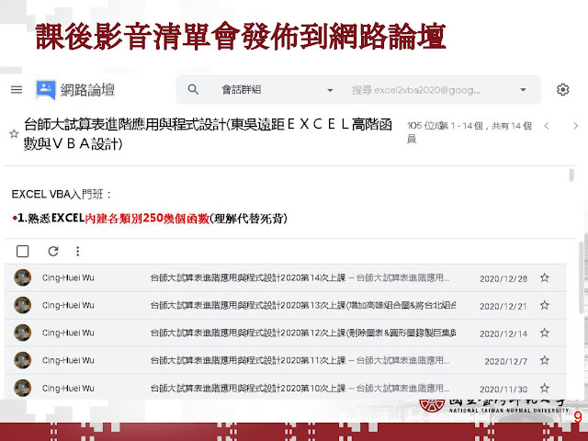Open the three-dot more options menu
Viewport: 588px width, 441px height.
click(77, 251)
